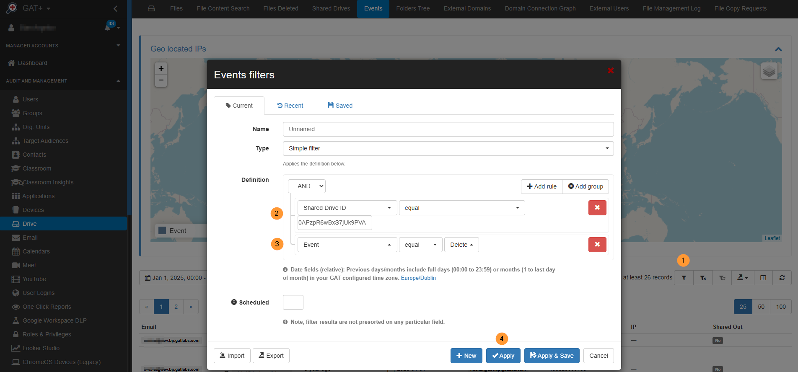
Task: Click the clear filter icon
Action: (703, 278)
